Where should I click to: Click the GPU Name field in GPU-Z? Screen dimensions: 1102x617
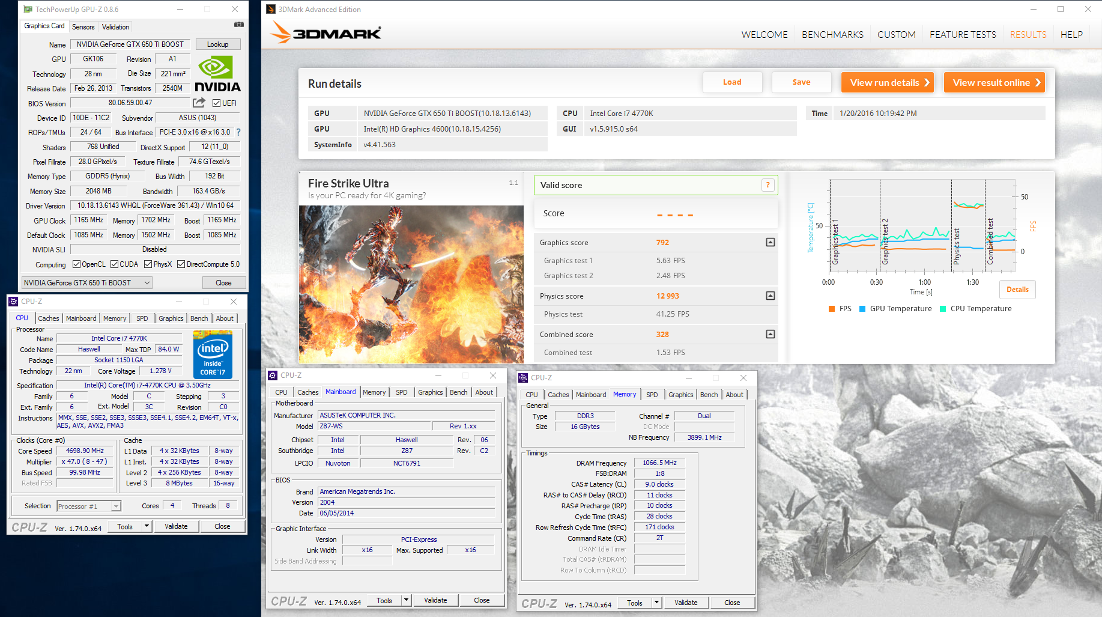(x=130, y=44)
